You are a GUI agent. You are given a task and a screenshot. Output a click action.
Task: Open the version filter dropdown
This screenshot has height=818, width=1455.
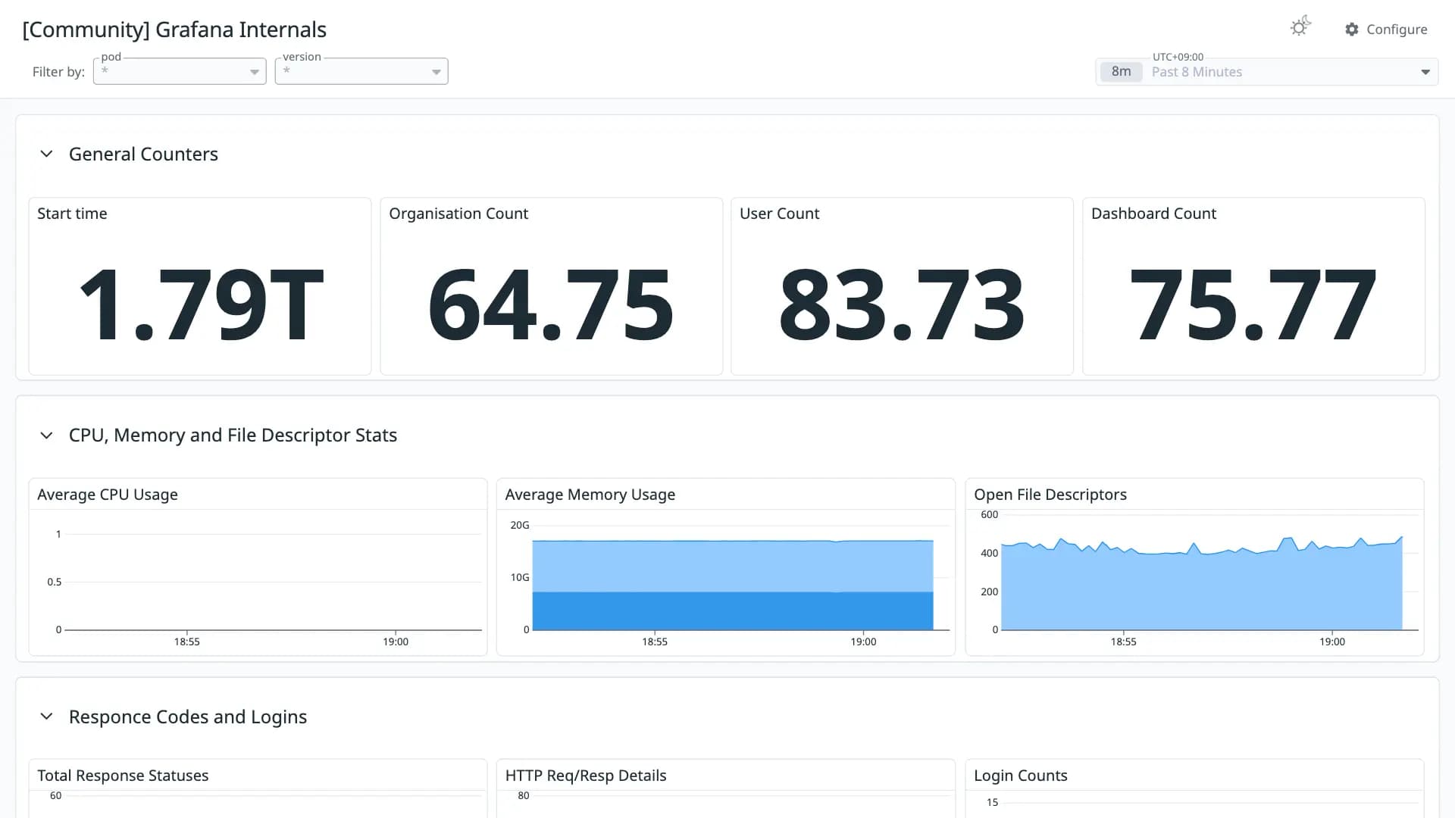coord(361,71)
